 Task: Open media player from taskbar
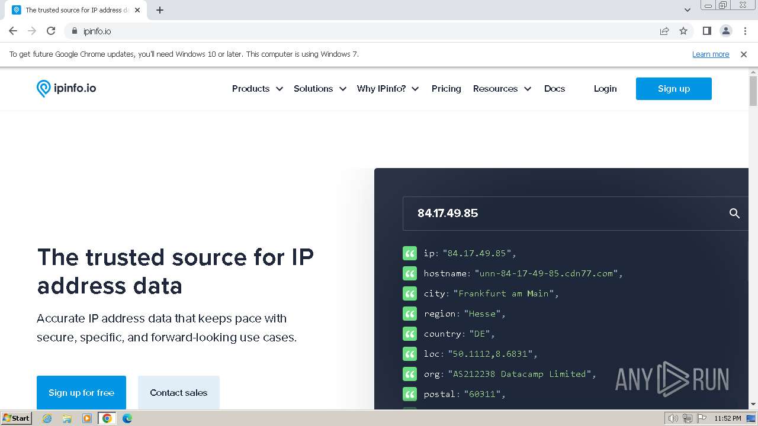tap(87, 418)
